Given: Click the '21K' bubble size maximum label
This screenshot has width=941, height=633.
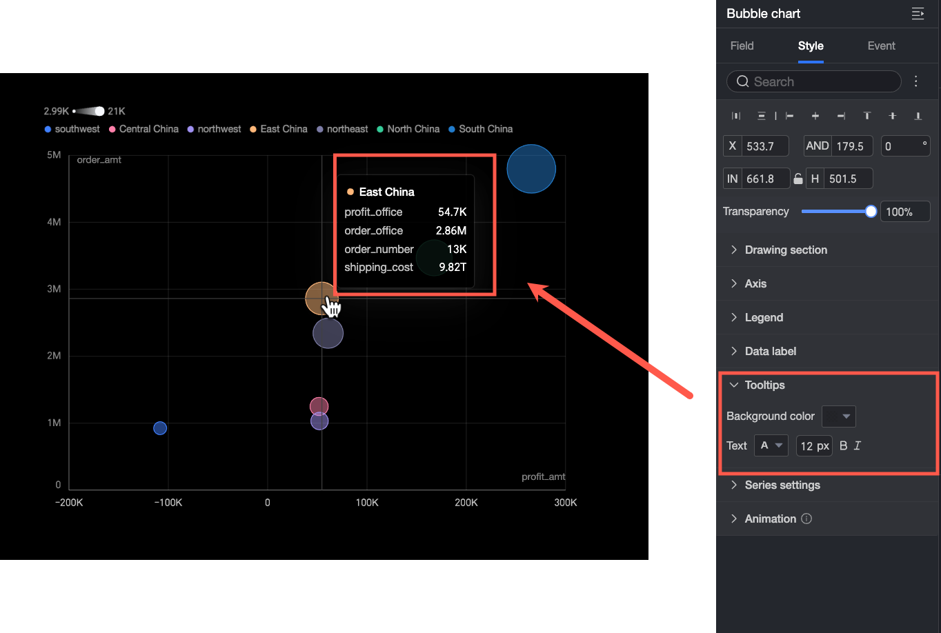Looking at the screenshot, I should [x=117, y=111].
